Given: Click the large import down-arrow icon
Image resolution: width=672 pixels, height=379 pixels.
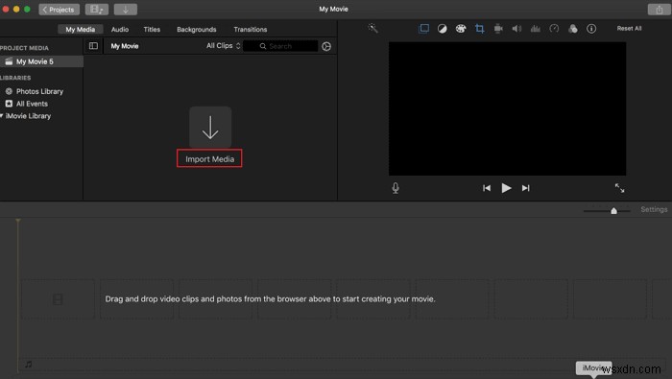Looking at the screenshot, I should (210, 128).
